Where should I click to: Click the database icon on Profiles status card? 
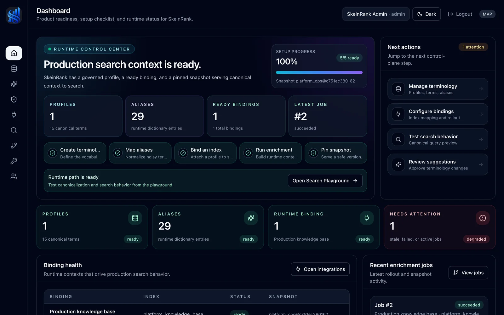click(x=135, y=218)
